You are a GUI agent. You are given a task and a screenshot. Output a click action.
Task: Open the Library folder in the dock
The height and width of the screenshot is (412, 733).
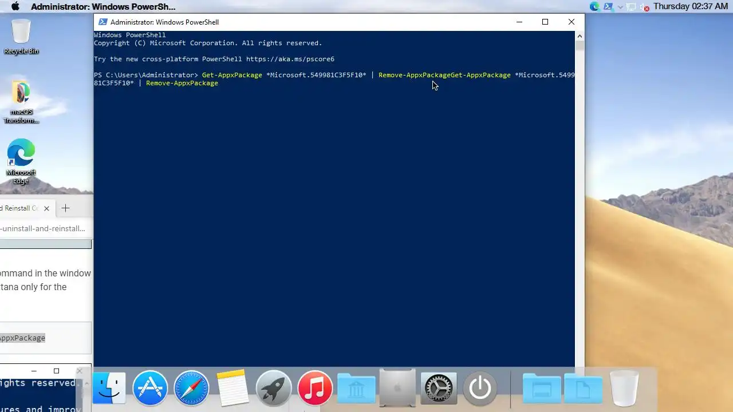click(356, 389)
